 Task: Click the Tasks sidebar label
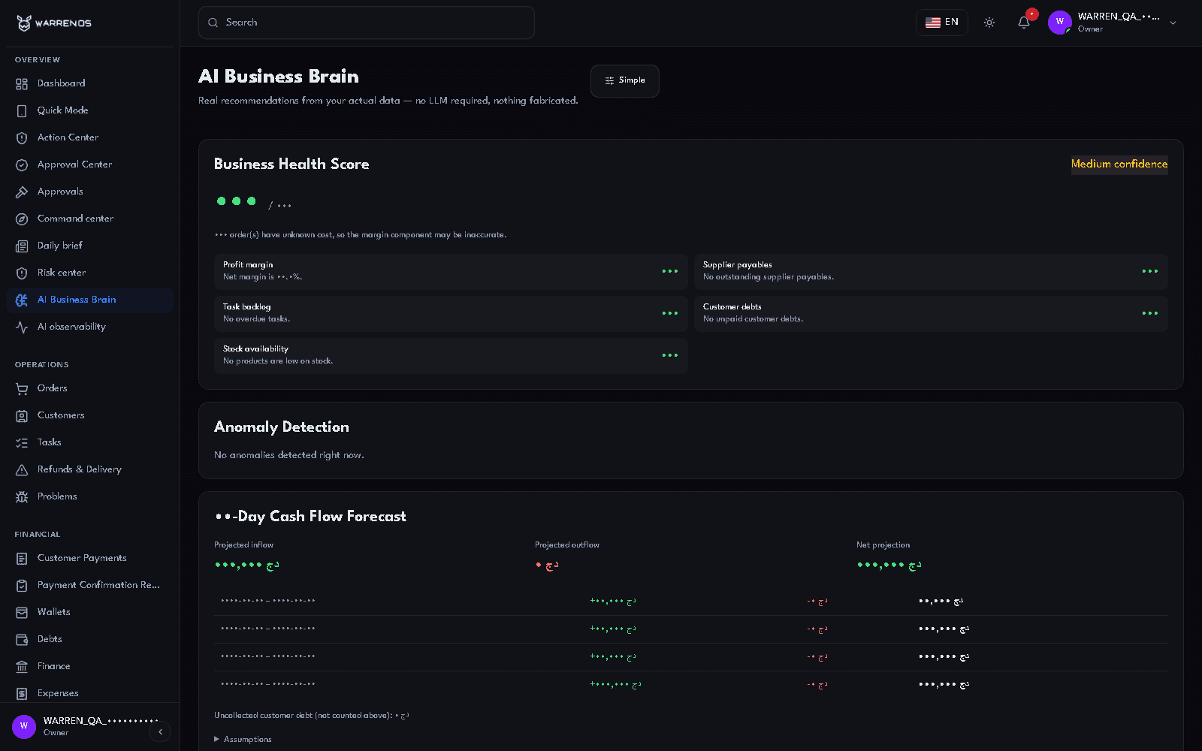click(x=50, y=442)
